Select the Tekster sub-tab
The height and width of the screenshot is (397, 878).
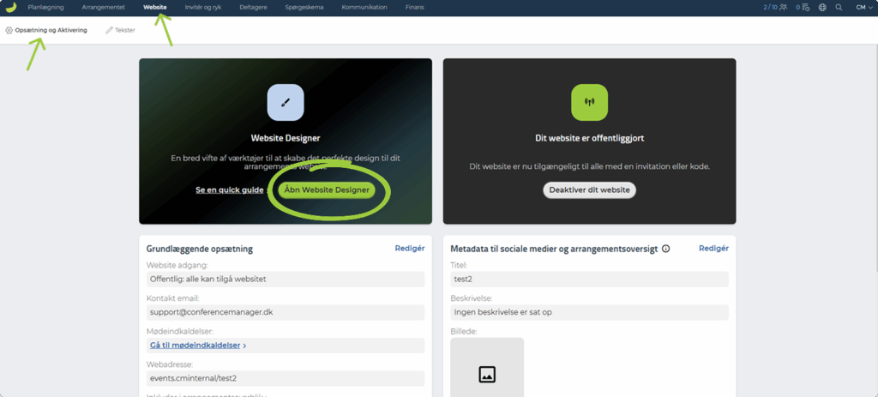120,30
